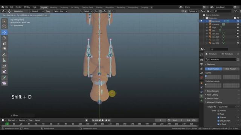Open the World properties tab
Screen dimensions: 241x135
pos(201,78)
